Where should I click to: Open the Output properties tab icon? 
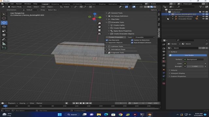164,52
